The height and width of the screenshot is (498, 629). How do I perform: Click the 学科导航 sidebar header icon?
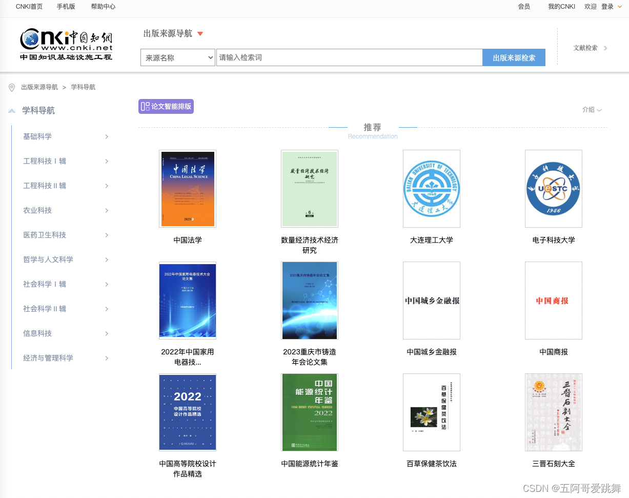coord(12,111)
